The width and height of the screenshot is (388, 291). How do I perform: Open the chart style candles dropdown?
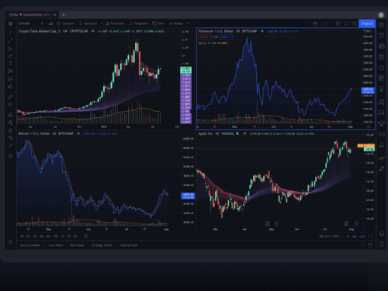click(x=50, y=23)
